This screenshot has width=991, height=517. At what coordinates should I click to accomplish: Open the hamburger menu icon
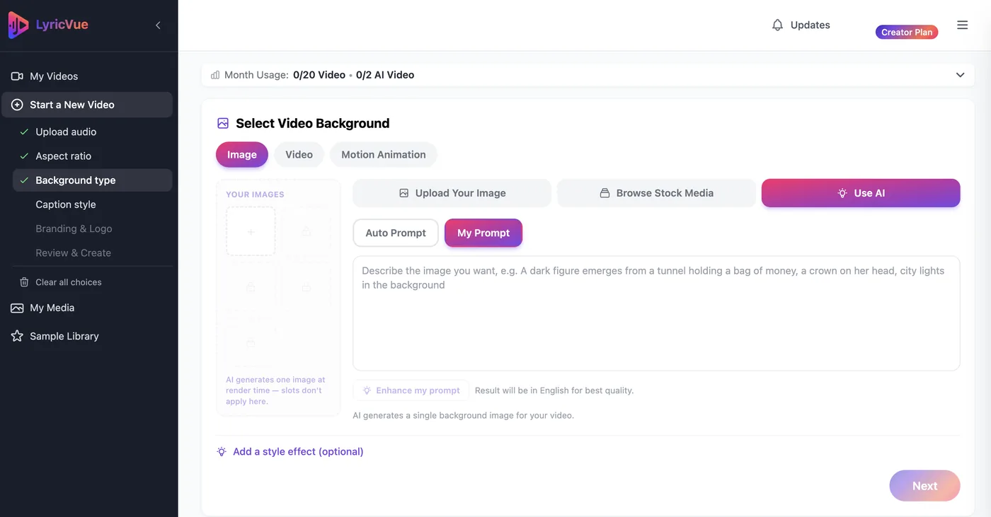962,25
